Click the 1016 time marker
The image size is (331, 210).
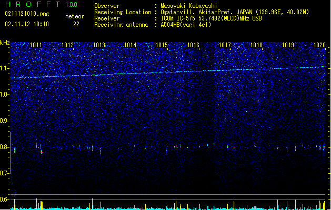(x=193, y=45)
